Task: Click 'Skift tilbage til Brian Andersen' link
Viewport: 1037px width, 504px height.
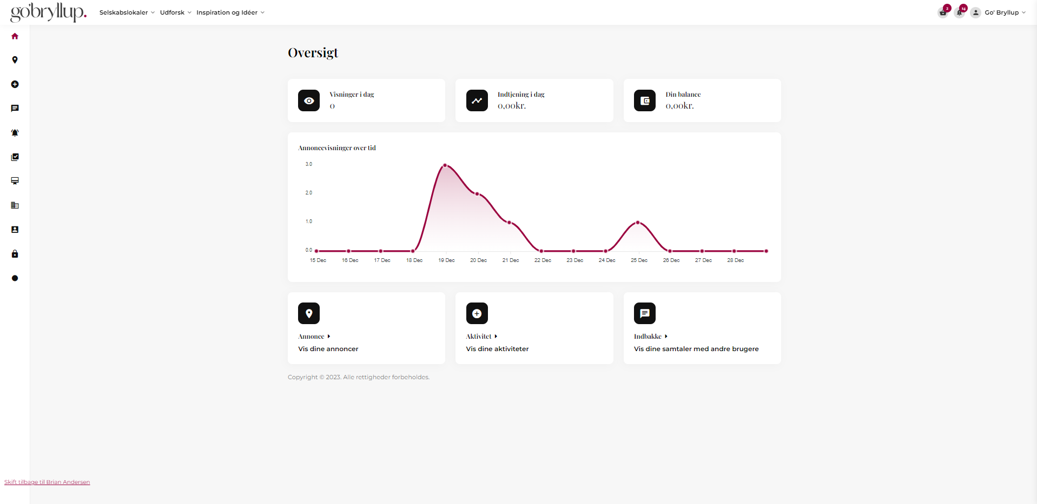Action: pyautogui.click(x=47, y=482)
